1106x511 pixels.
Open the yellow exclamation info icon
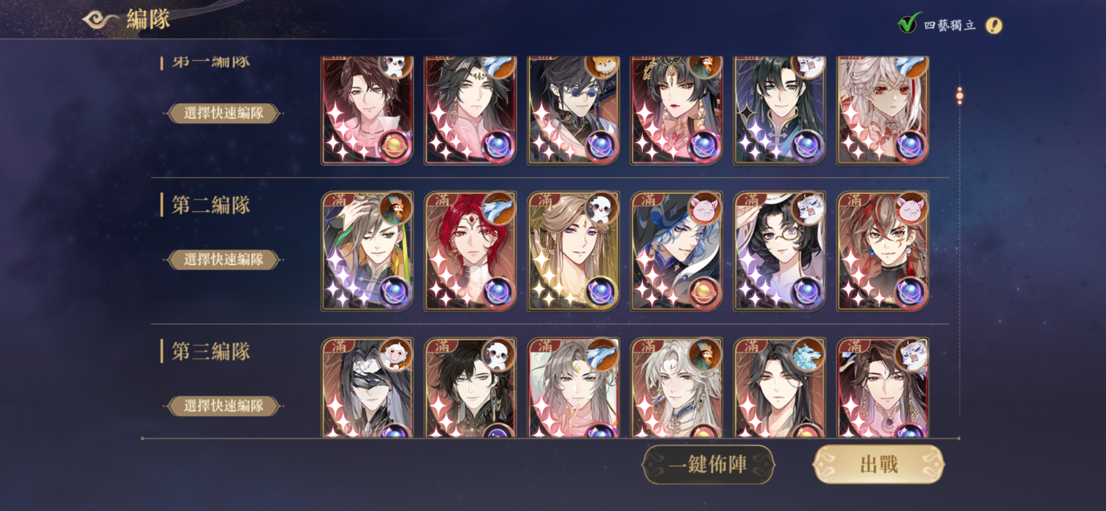pyautogui.click(x=994, y=25)
